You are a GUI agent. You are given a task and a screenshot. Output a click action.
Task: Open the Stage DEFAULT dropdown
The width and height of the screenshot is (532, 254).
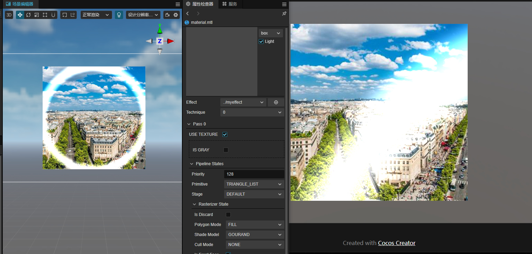click(254, 194)
